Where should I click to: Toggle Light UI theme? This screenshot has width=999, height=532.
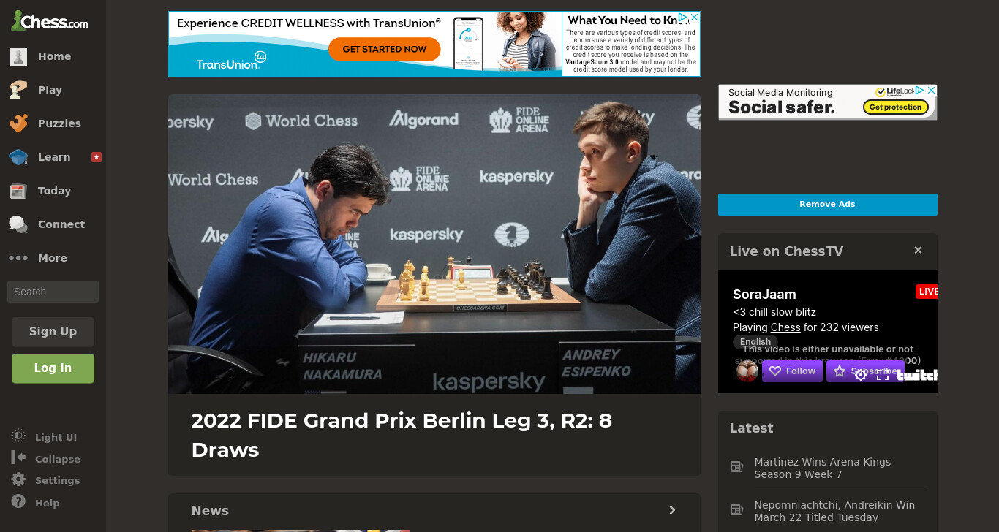pyautogui.click(x=44, y=437)
